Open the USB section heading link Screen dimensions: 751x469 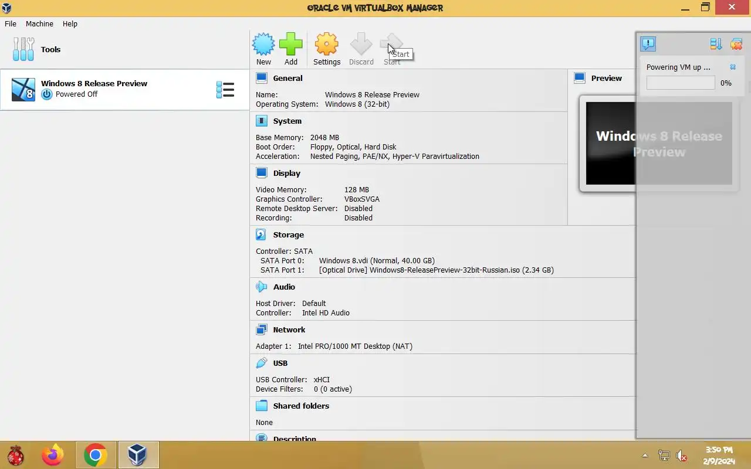[x=280, y=363]
